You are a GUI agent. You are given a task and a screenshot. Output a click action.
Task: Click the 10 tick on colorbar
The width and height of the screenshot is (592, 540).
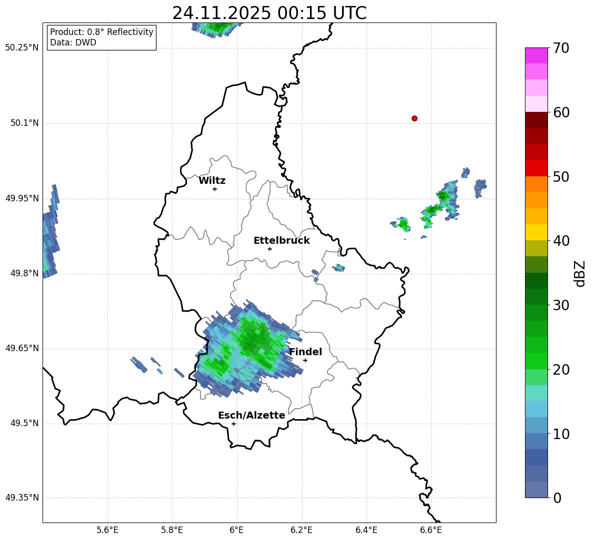(561, 434)
